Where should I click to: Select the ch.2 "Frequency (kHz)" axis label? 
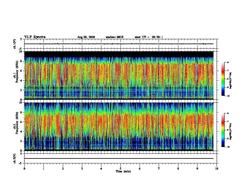click(x=17, y=123)
